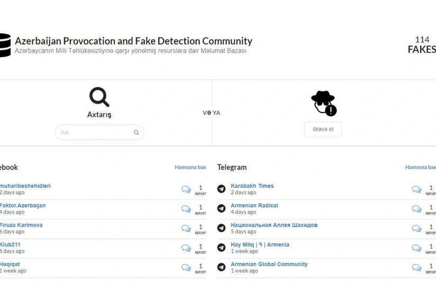Open the Firuza Karimova entry
The width and height of the screenshot is (436, 291).
[21, 225]
